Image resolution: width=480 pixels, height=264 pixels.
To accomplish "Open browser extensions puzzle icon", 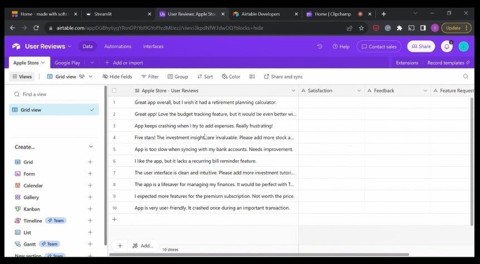I will [399, 28].
